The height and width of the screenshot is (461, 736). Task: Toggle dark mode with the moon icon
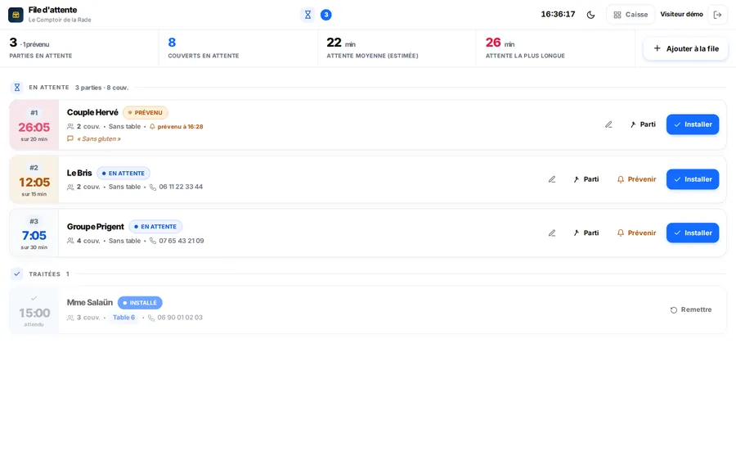[591, 15]
